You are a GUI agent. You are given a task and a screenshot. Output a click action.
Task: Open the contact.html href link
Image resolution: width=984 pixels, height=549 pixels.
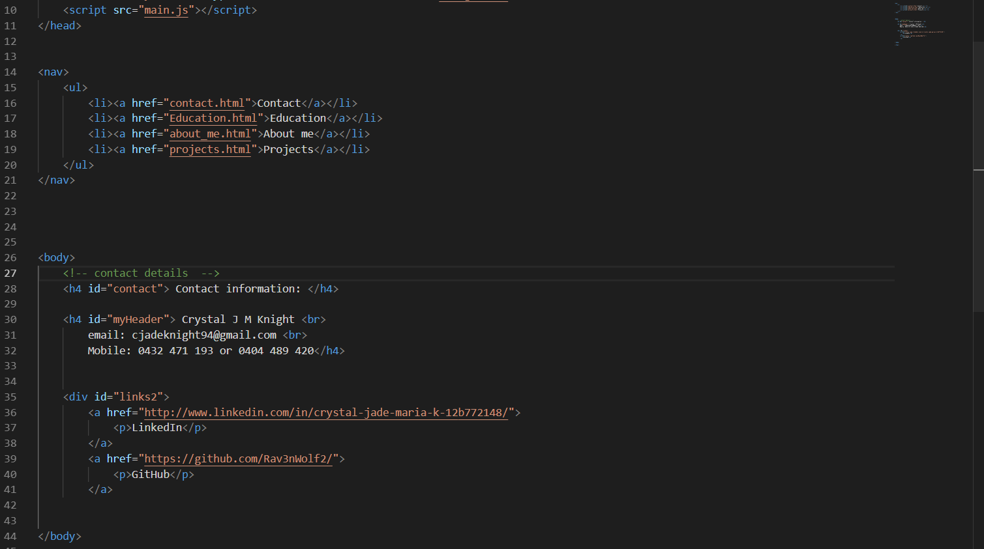(207, 102)
